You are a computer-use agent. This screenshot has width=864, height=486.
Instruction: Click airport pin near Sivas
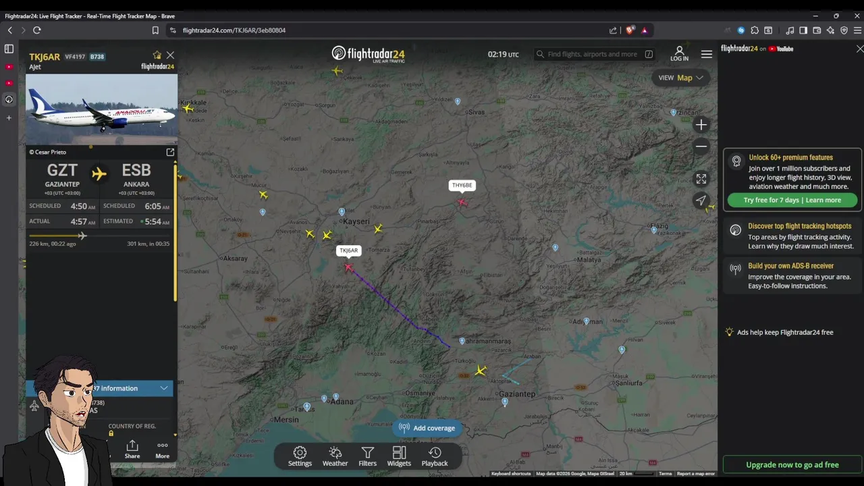tap(458, 101)
